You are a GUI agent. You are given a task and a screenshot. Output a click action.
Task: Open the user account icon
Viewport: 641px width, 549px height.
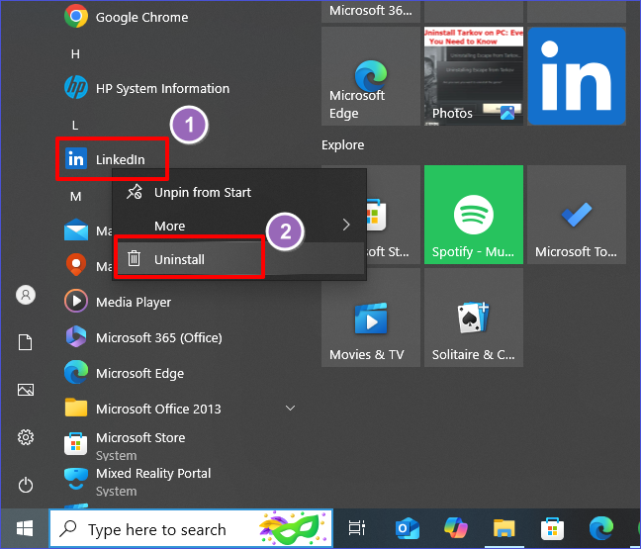26,295
